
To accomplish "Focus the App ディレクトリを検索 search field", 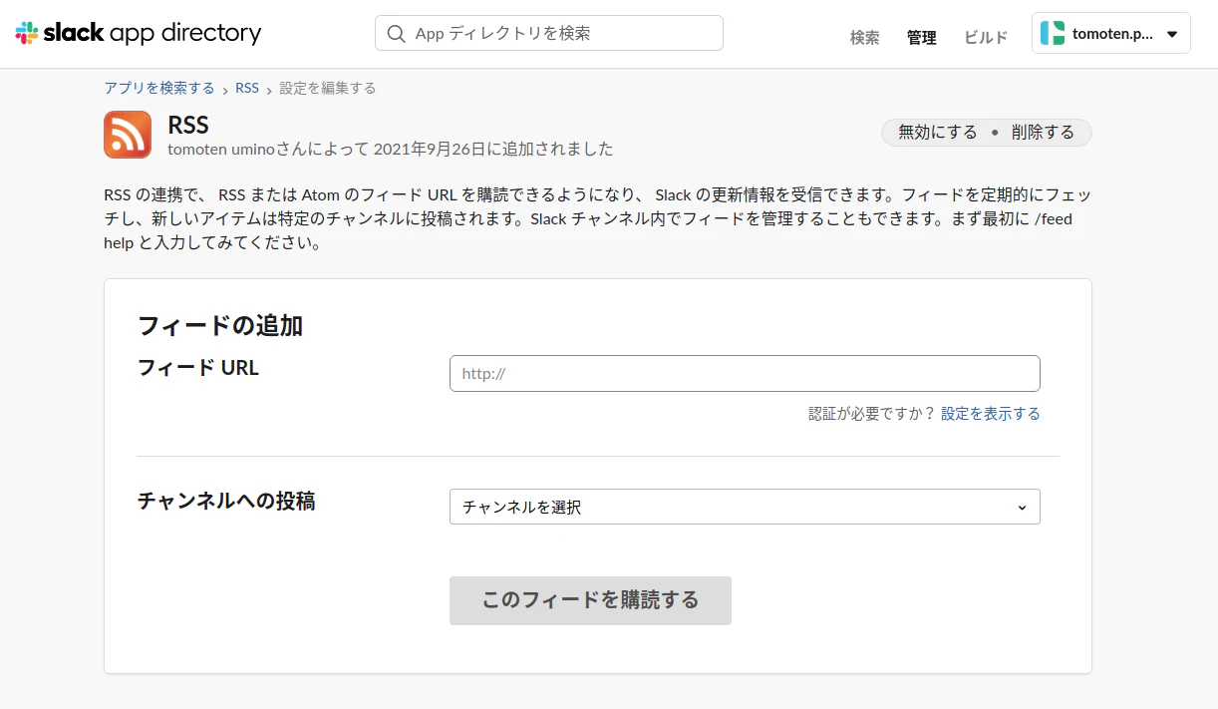I will coord(549,33).
